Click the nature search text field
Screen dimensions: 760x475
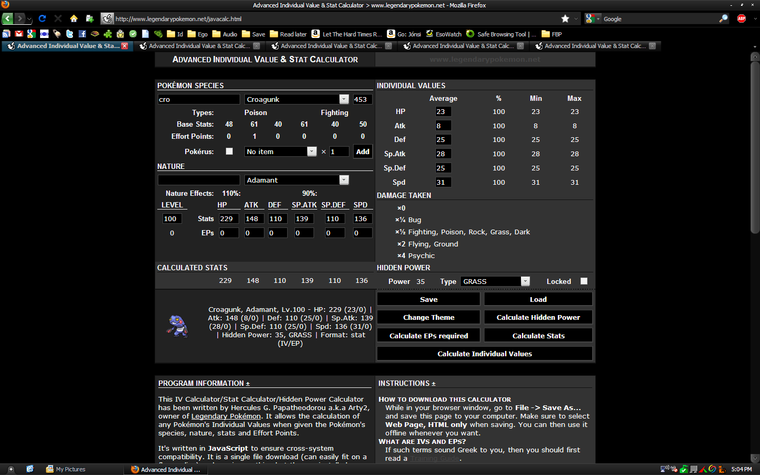click(x=199, y=180)
